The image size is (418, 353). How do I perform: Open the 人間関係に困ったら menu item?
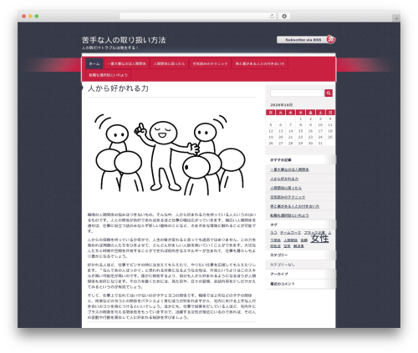point(169,63)
